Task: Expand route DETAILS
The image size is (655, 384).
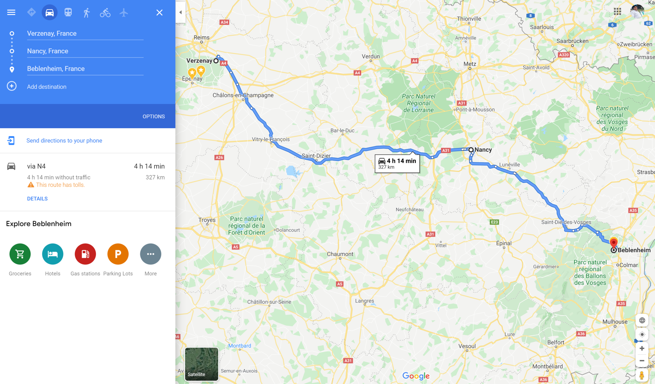Action: [37, 199]
